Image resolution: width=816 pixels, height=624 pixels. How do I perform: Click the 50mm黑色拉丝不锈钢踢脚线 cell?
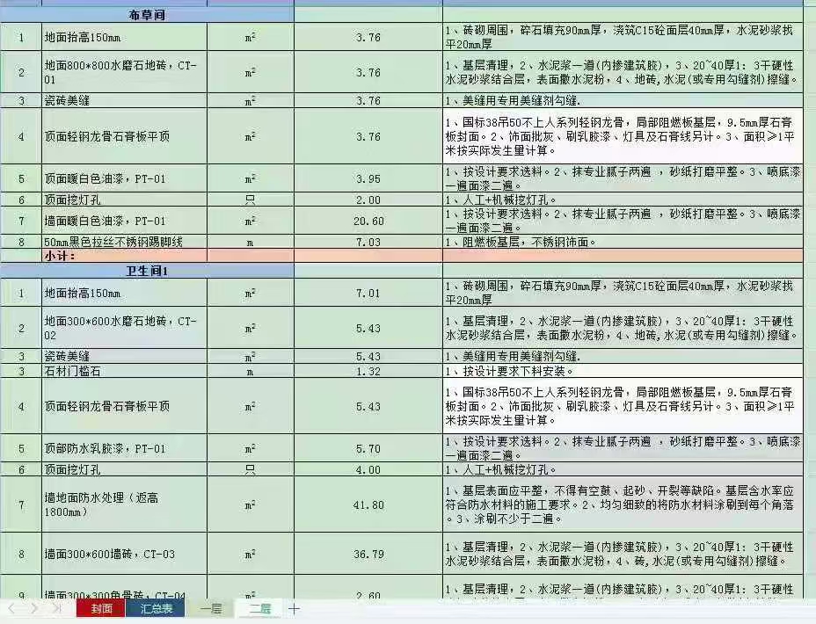pos(123,242)
